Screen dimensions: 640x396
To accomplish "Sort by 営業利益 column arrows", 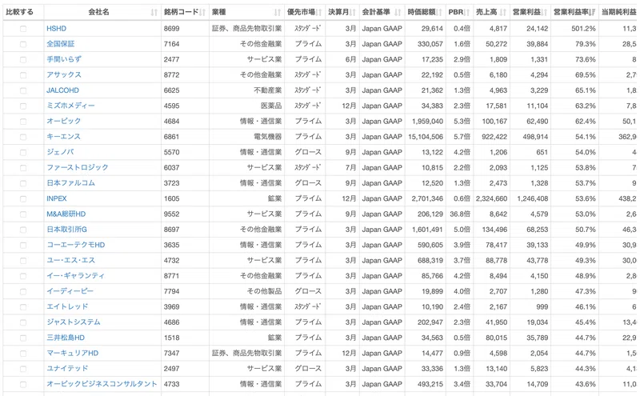I will (x=545, y=12).
